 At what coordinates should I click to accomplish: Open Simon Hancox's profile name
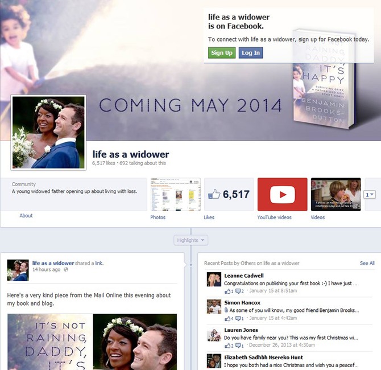[x=242, y=303]
